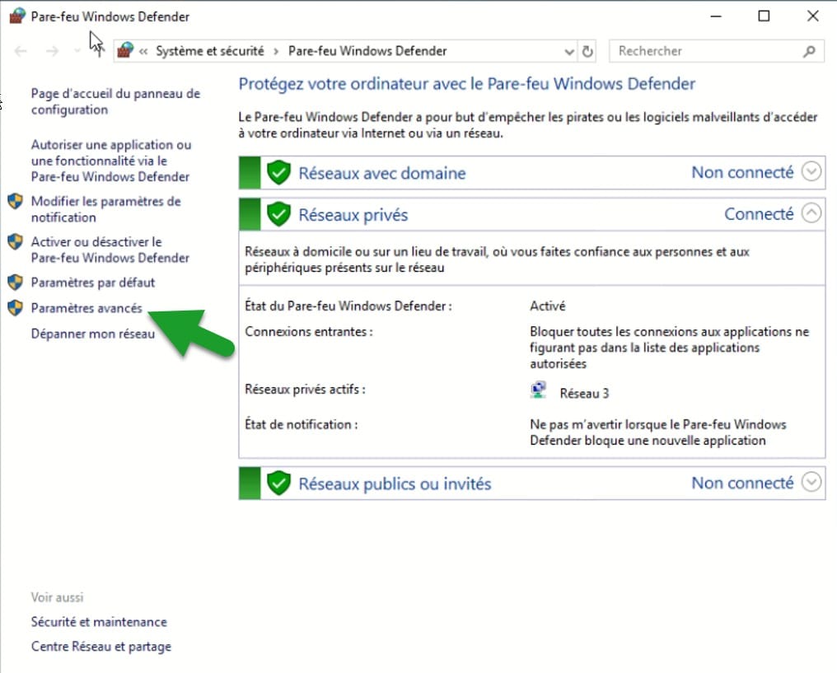837x673 pixels.
Task: Click the Connecté status of Réseaux privés
Action: (x=759, y=214)
